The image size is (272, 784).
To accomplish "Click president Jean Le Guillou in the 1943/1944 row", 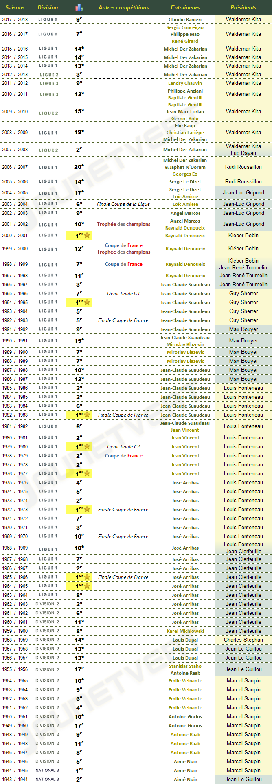I will coord(243,779).
